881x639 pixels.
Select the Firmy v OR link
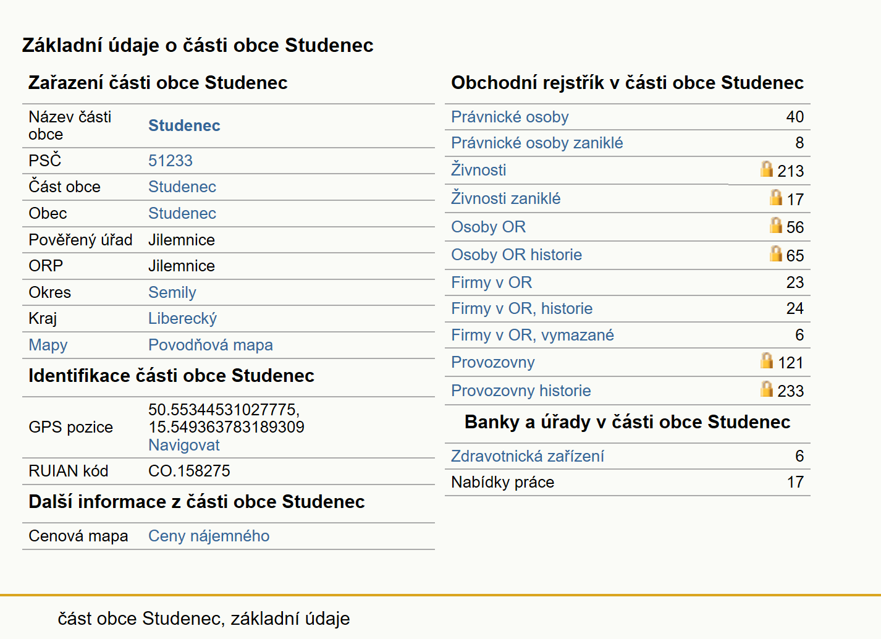[x=492, y=282]
